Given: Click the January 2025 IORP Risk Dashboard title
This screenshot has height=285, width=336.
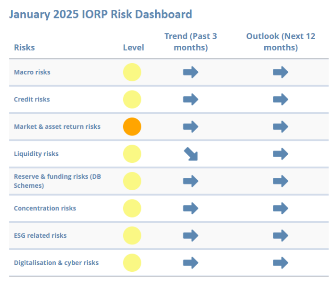Looking at the screenshot, I should tap(101, 14).
